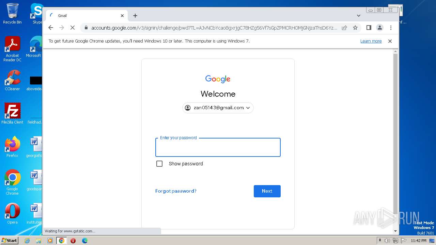Image resolution: width=436 pixels, height=245 pixels.
Task: Select the Chrome taskbar button
Action: point(61,241)
